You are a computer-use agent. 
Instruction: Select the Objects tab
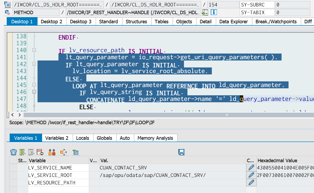coord(184,21)
